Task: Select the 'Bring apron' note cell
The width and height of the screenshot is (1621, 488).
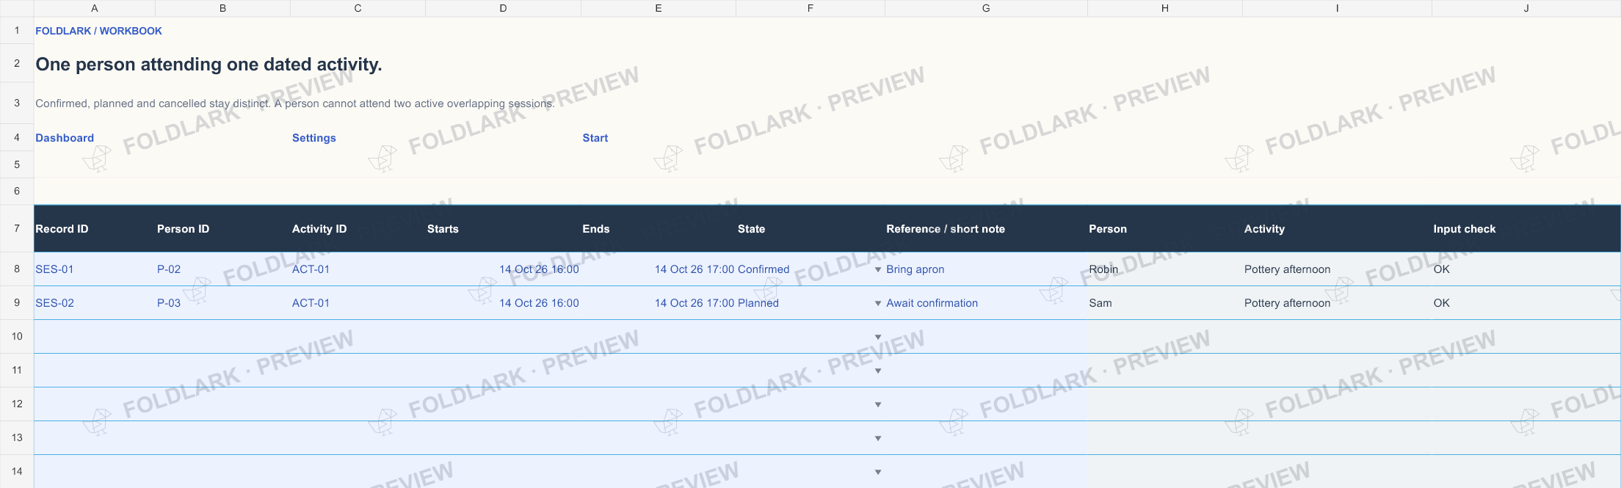Action: [986, 269]
